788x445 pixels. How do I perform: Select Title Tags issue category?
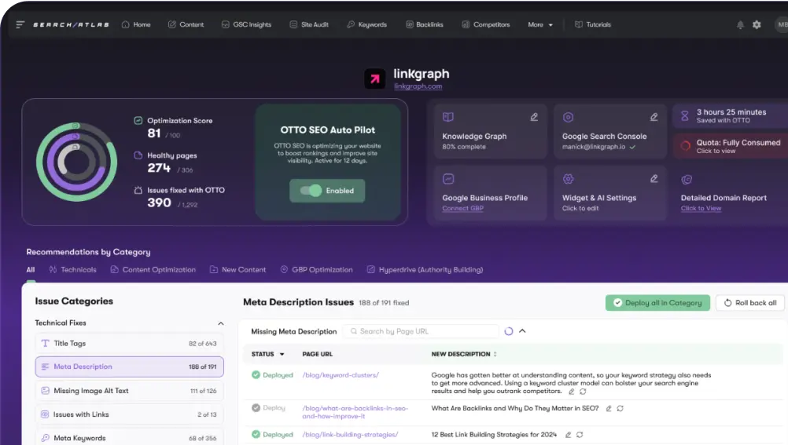(130, 344)
